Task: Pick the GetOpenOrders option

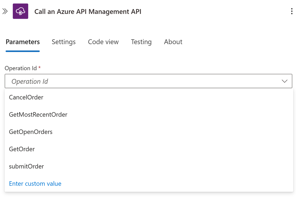Action: coord(149,132)
